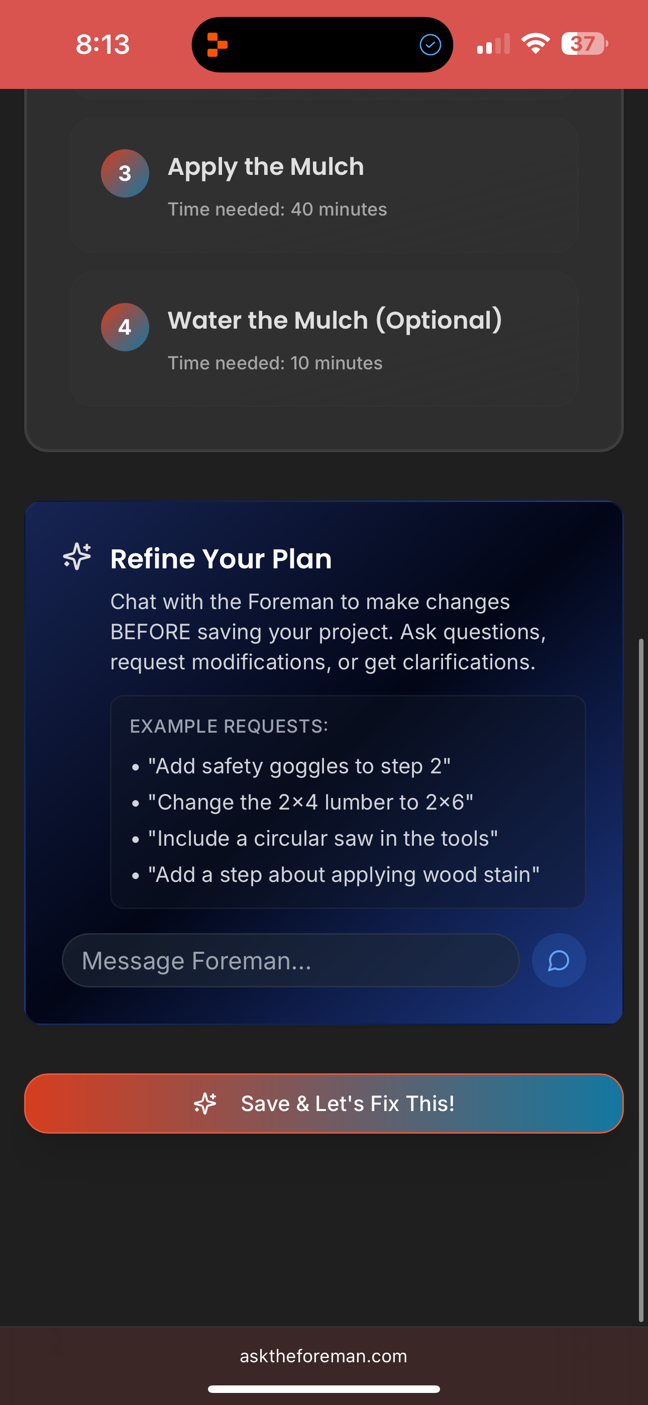
Task: Tap the home indicator bar at bottom
Action: [x=323, y=1388]
